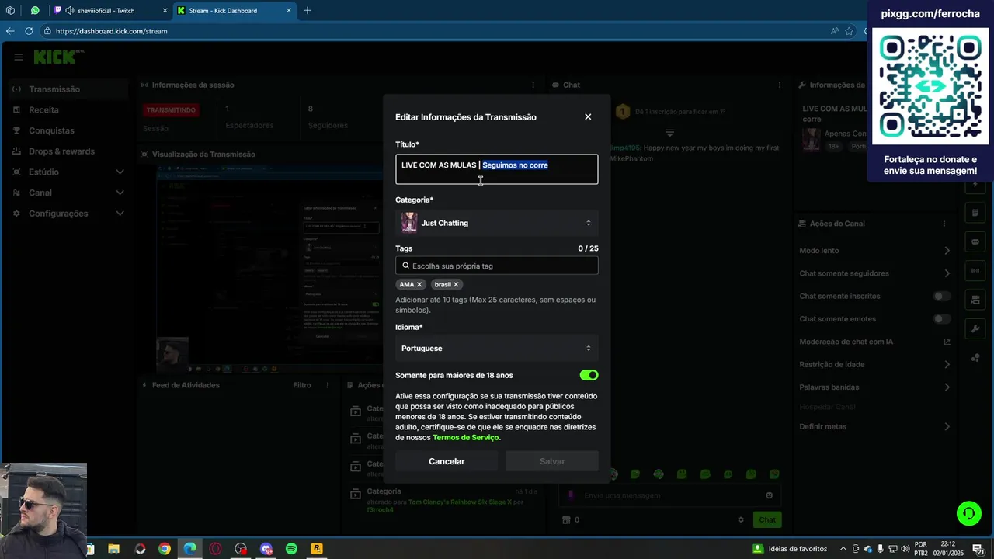Open the WhatsApp pinned tab
Screen dimensions: 994x559
pyautogui.click(x=35, y=11)
